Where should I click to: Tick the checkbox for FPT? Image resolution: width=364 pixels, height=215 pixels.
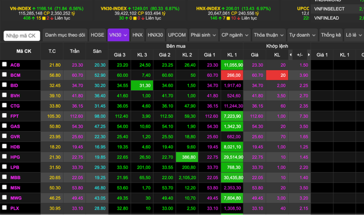click(x=4, y=115)
